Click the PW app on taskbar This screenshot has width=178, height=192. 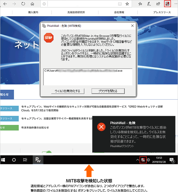pos(38,160)
